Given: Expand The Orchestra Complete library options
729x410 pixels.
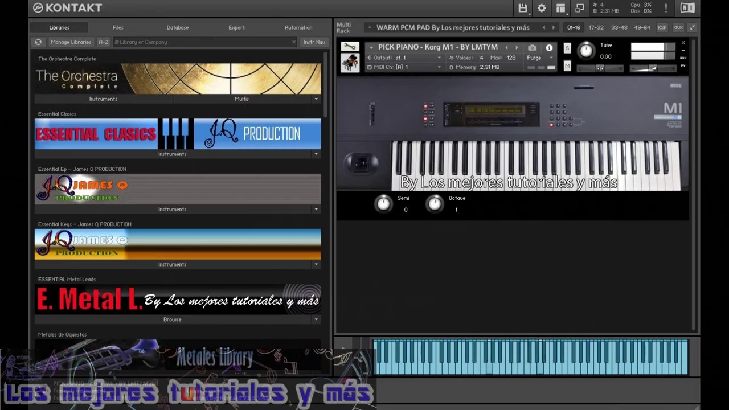Looking at the screenshot, I should [x=316, y=99].
